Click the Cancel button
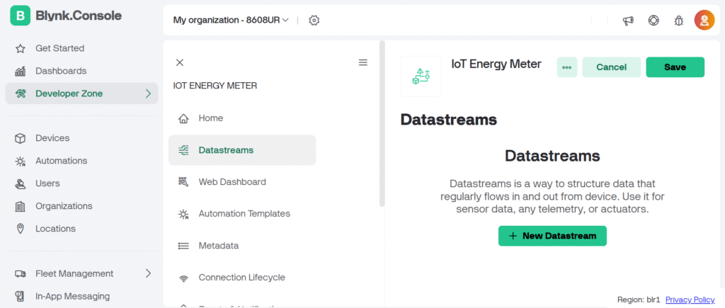The height and width of the screenshot is (308, 725). click(x=611, y=67)
